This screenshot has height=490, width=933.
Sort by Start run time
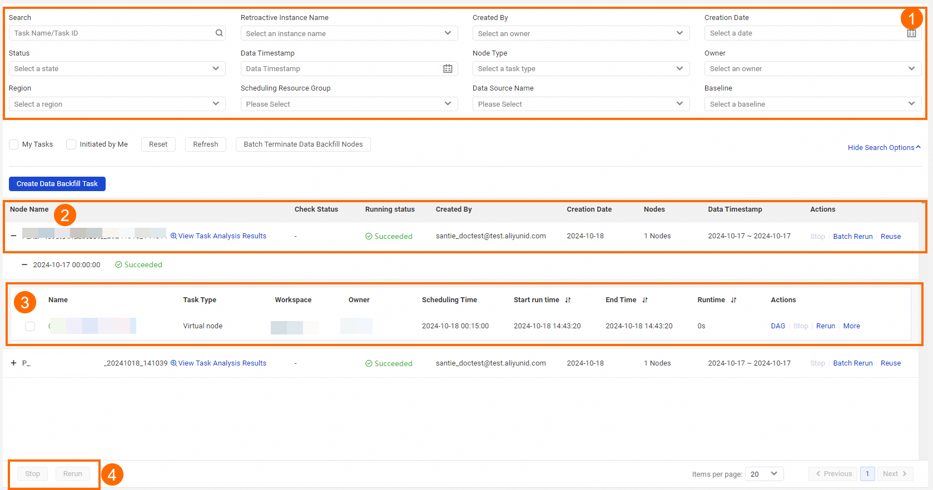tap(568, 300)
